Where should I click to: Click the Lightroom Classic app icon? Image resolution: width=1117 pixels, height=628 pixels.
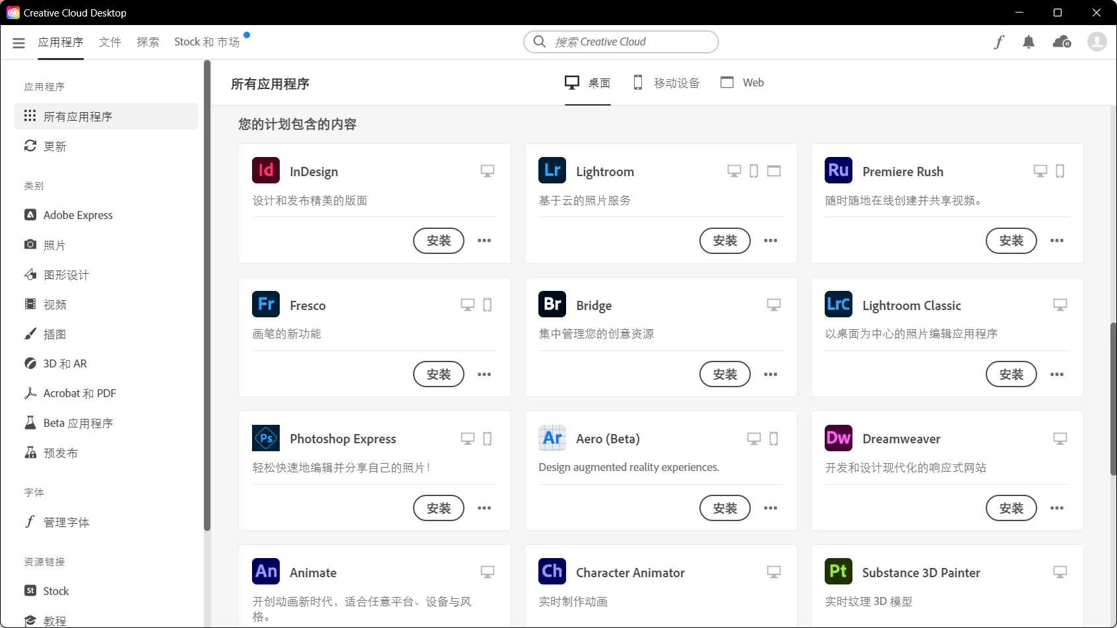(x=839, y=304)
